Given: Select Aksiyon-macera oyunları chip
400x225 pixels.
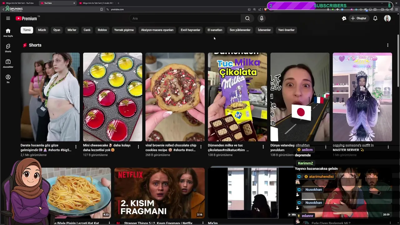Looking at the screenshot, I should (x=157, y=30).
